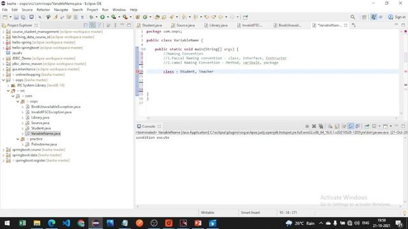Toggle the Writable status bar field
The width and height of the screenshot is (408, 229).
(207, 212)
